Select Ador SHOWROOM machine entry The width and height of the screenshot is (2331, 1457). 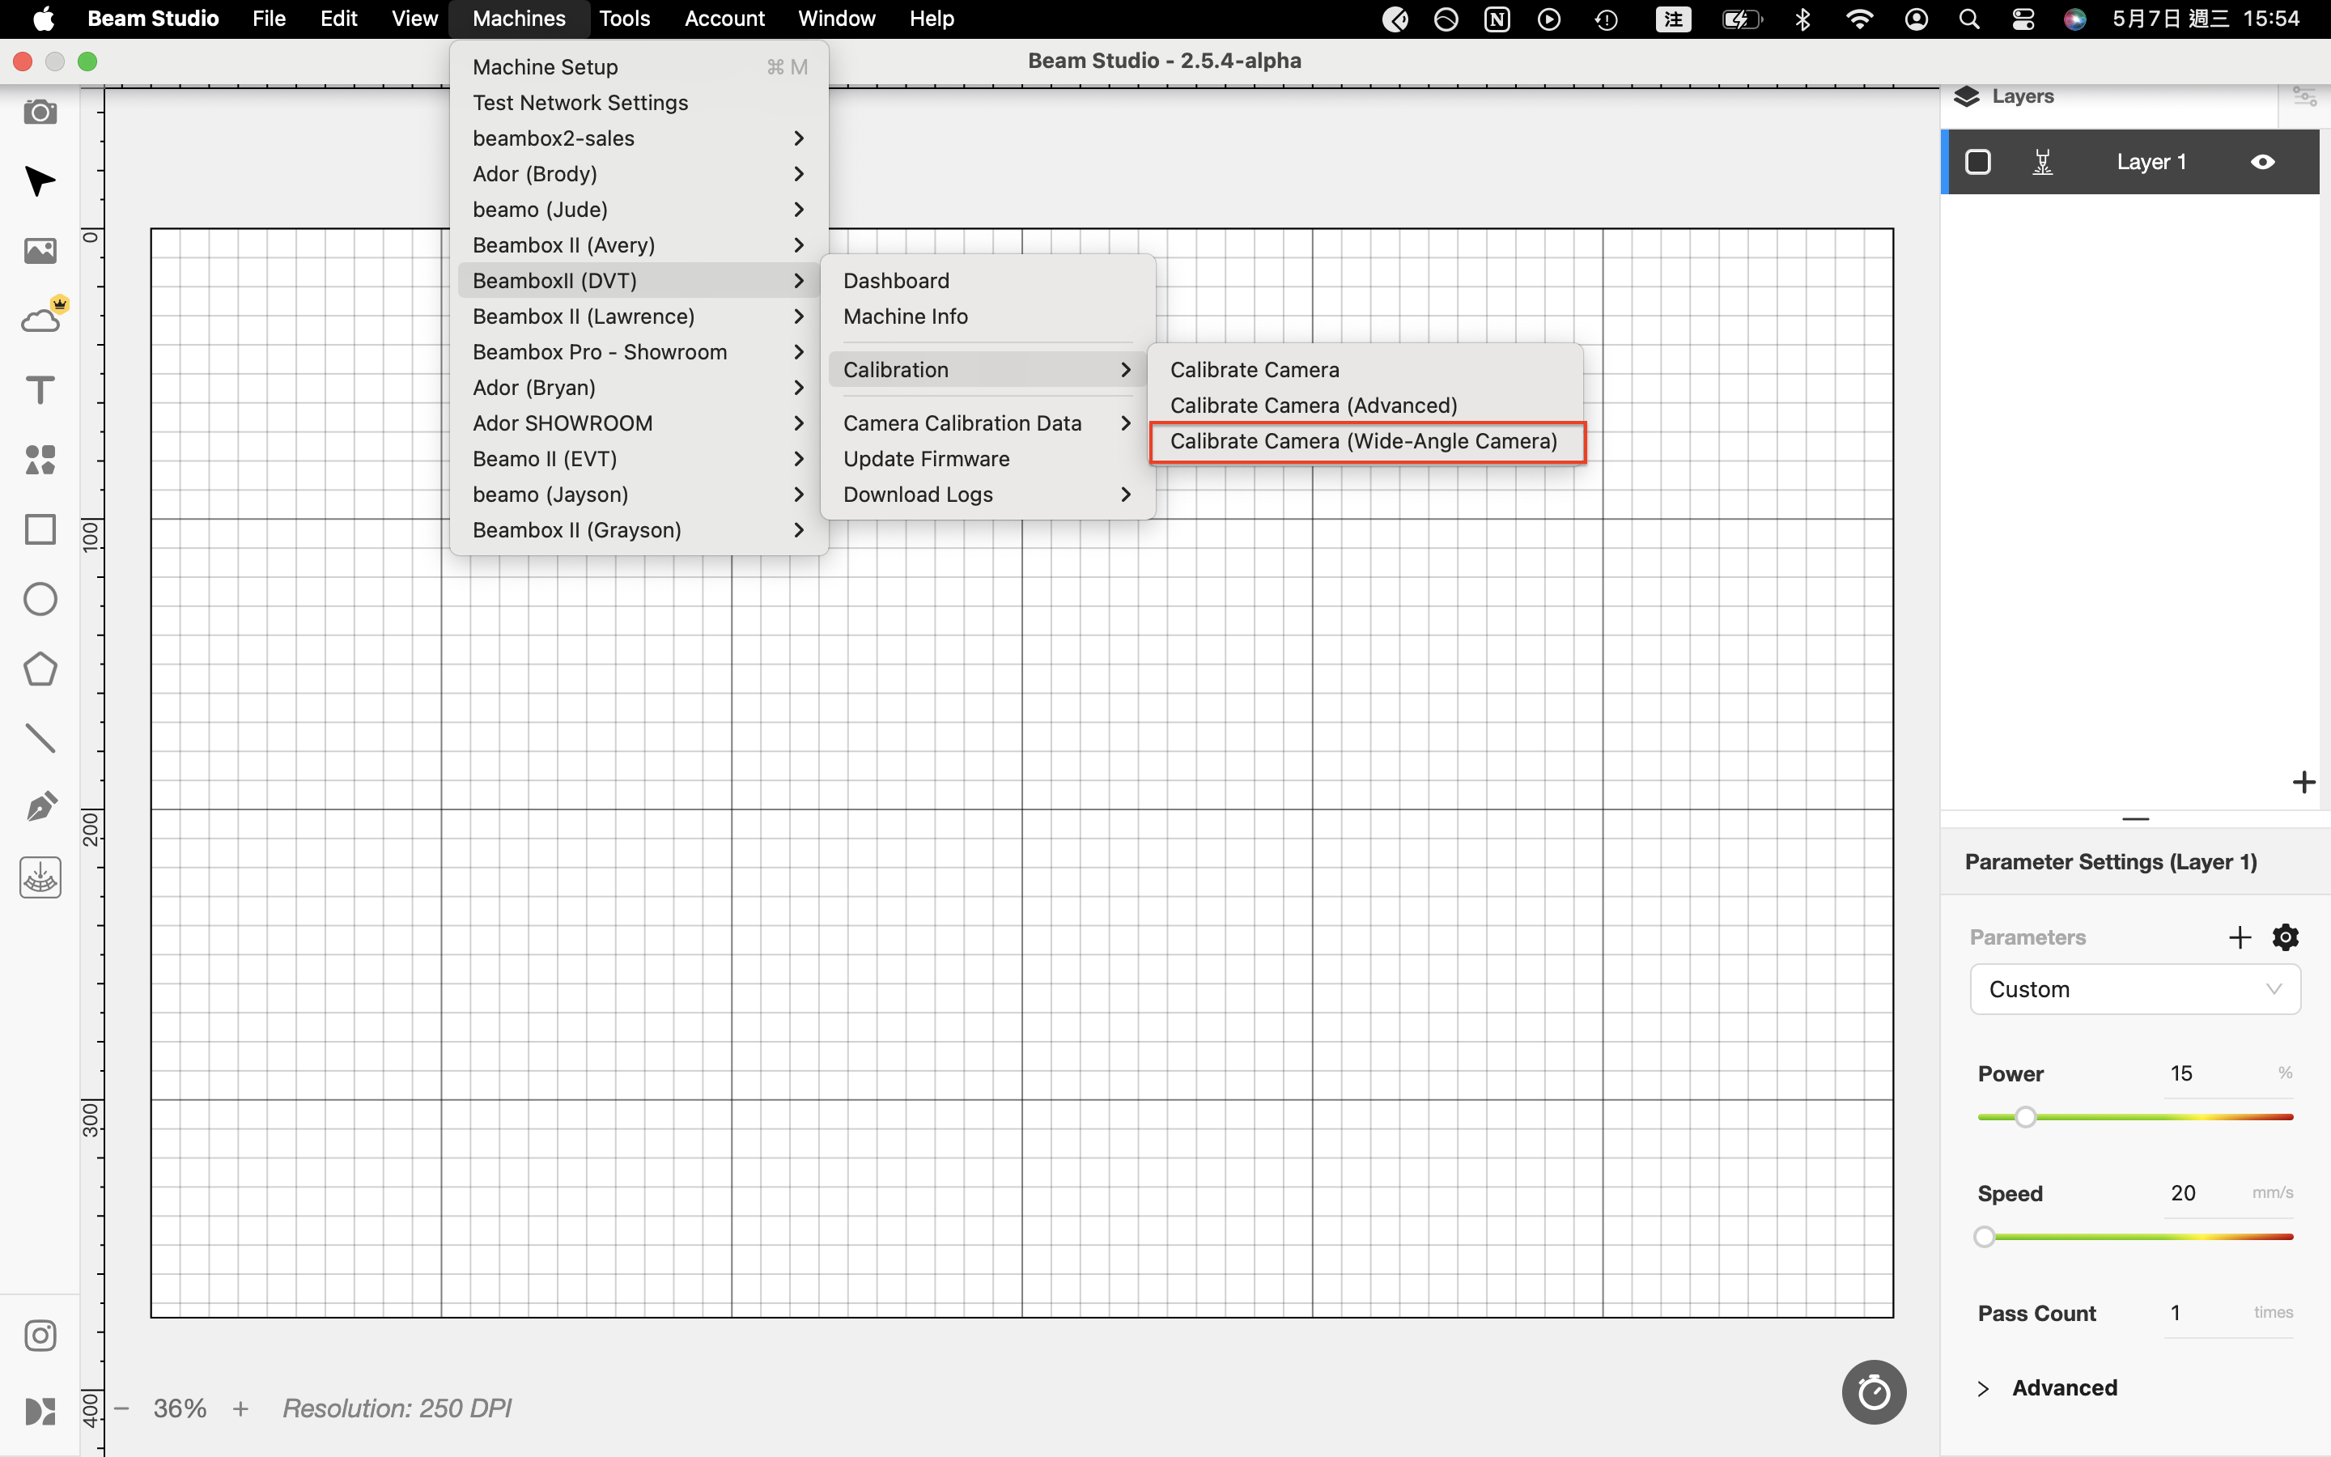tap(639, 423)
